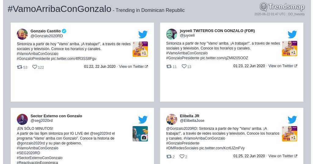Click the 01:25, 22 Jun 2020 timestamp
Viewport: 314px width, 164px height.
click(x=249, y=156)
